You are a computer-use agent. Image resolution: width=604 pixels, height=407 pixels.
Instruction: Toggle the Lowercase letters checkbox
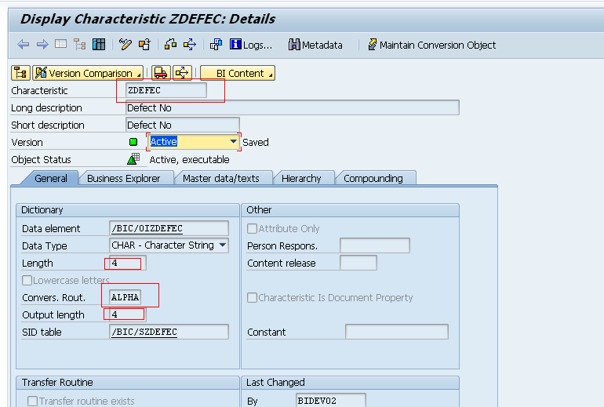click(27, 280)
